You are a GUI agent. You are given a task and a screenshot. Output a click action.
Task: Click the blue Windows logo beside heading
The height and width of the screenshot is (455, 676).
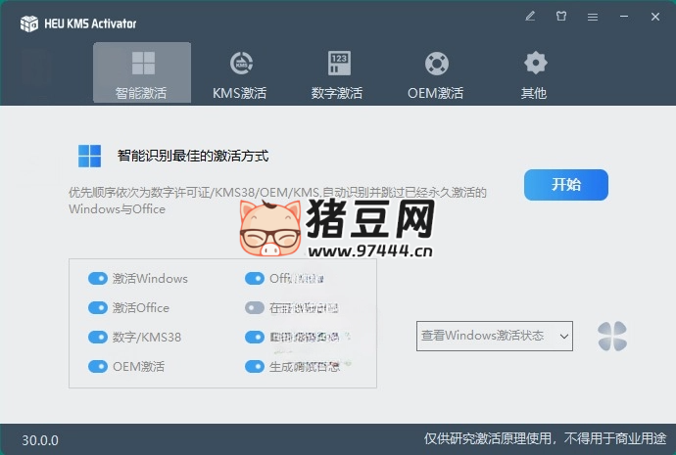90,156
